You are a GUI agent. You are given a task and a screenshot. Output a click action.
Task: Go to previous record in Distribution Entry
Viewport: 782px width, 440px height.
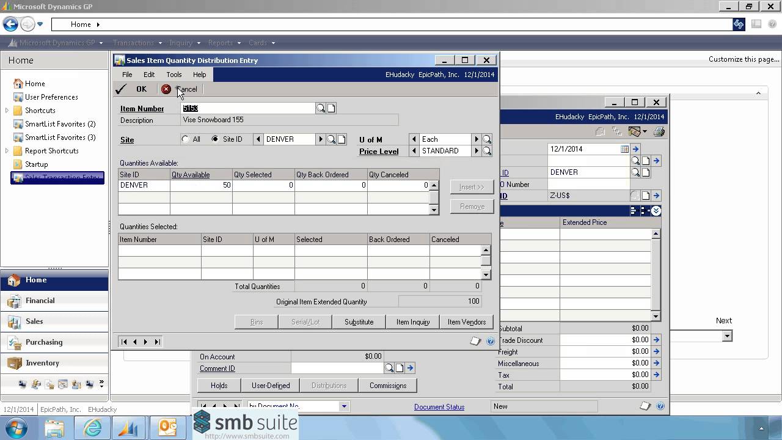click(x=135, y=342)
